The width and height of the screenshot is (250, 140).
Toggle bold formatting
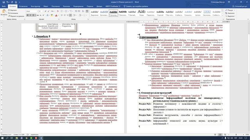[27, 15]
